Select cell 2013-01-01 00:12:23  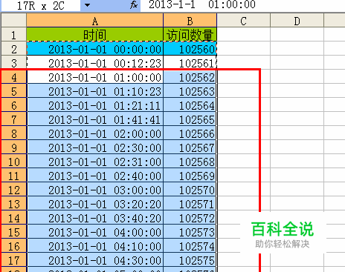[95, 63]
